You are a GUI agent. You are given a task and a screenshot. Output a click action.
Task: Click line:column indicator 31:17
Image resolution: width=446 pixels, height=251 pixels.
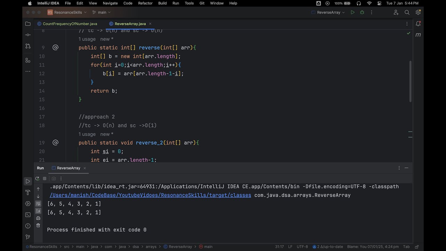click(x=279, y=246)
